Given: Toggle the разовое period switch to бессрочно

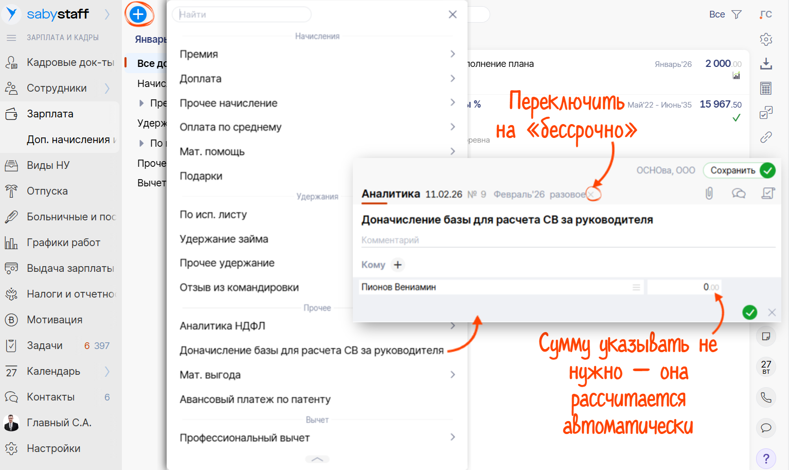Looking at the screenshot, I should pyautogui.click(x=567, y=195).
